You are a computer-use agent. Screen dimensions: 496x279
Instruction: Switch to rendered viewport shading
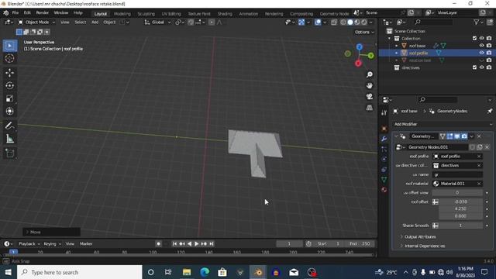point(364,22)
